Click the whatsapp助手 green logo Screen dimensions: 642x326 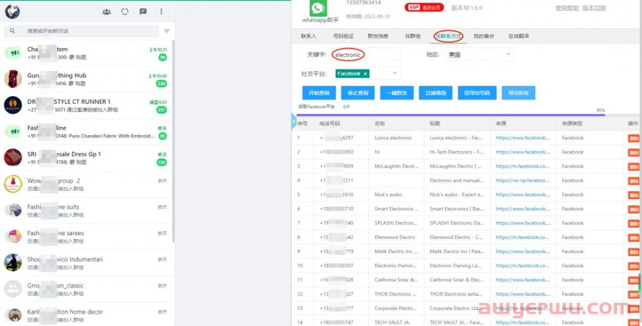tap(318, 8)
